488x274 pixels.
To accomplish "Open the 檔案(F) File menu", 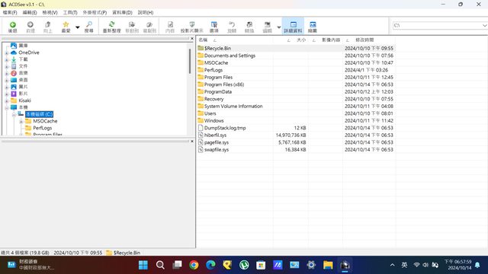I will (10, 12).
